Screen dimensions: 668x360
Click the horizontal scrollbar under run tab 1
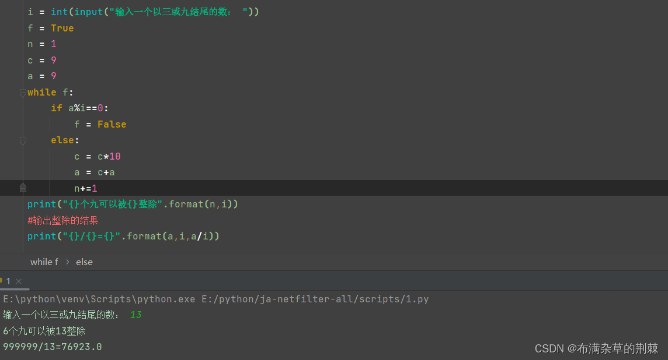coord(15,289)
